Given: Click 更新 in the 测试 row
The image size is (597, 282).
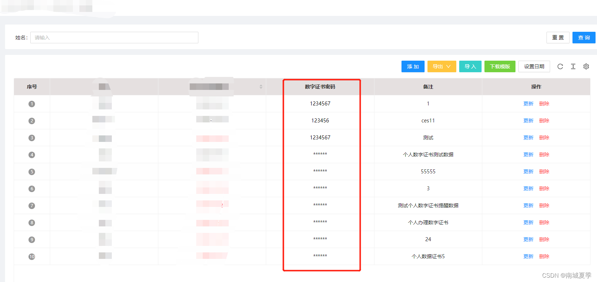Looking at the screenshot, I should [528, 138].
